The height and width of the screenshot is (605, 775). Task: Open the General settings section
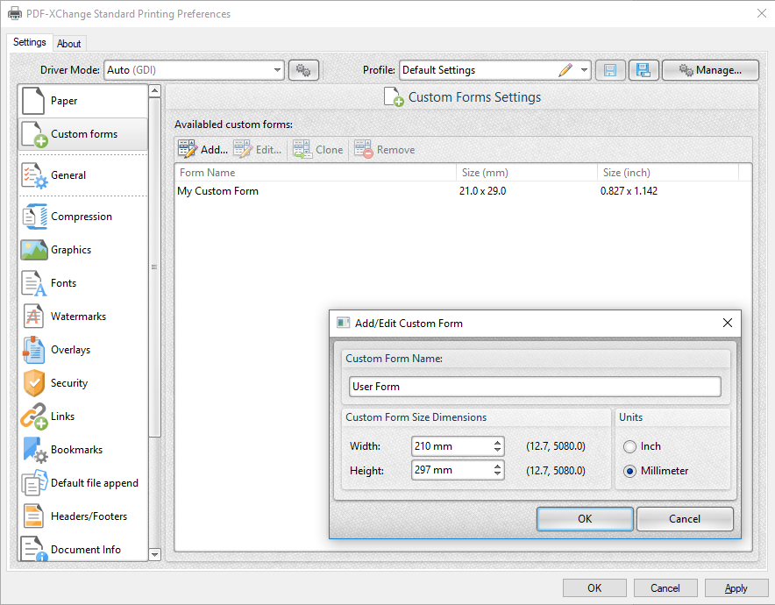coord(82,175)
